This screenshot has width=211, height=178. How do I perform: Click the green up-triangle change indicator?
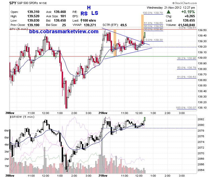tap(168, 12)
